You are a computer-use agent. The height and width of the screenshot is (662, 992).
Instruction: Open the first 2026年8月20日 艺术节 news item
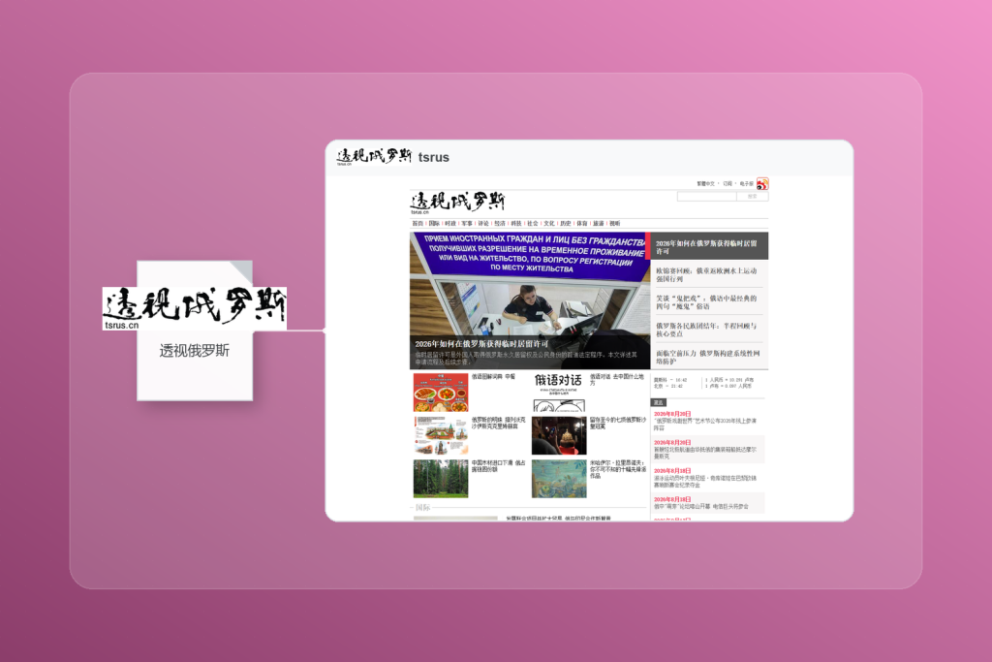705,421
